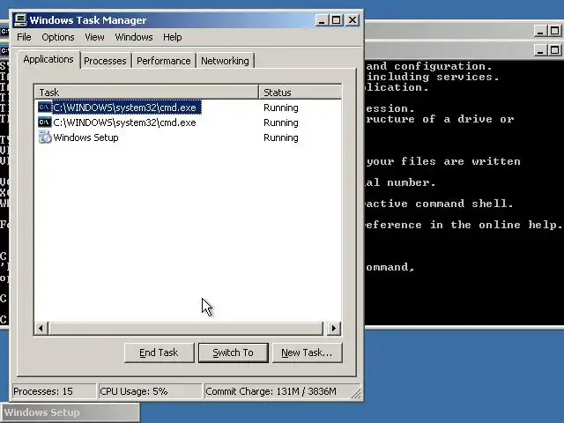Click the selected cmd.exe row icon
Image resolution: width=564 pixels, height=423 pixels.
[x=45, y=108]
